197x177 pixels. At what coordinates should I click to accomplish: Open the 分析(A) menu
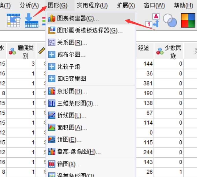(x=29, y=6)
